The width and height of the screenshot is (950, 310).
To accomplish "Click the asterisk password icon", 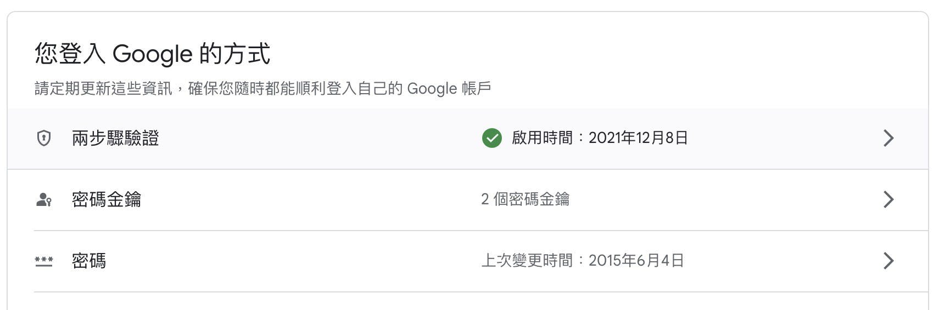I will point(44,261).
